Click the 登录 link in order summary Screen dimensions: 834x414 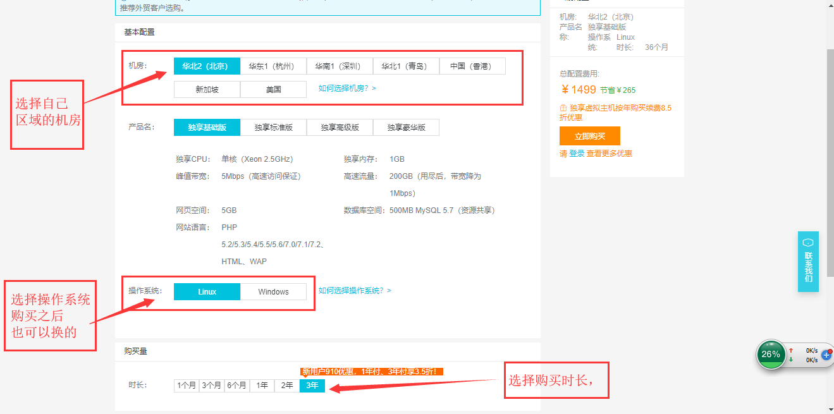pos(577,154)
